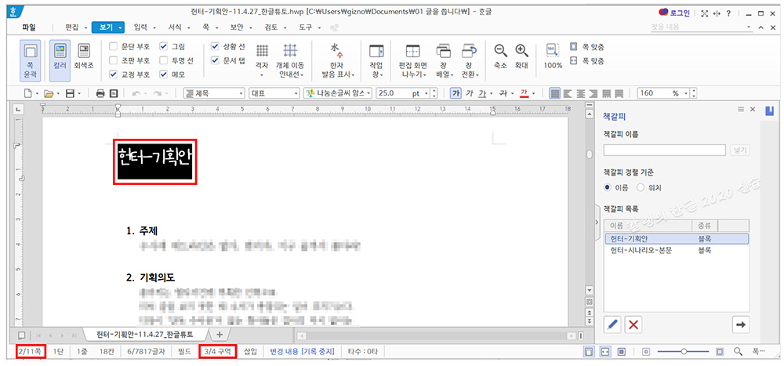Image resolution: width=784 pixels, height=366 pixels.
Task: Enable the 투명 선 checkbox
Action: pyautogui.click(x=164, y=60)
